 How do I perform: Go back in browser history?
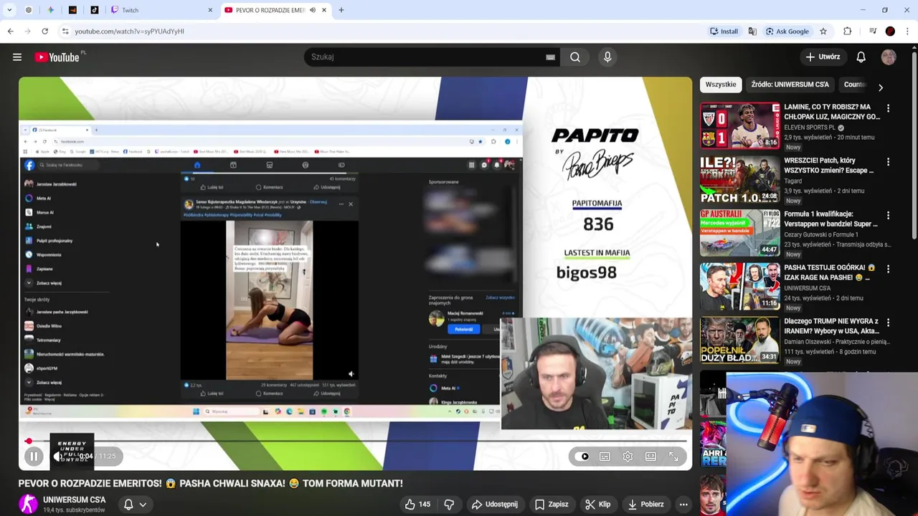pyautogui.click(x=11, y=32)
